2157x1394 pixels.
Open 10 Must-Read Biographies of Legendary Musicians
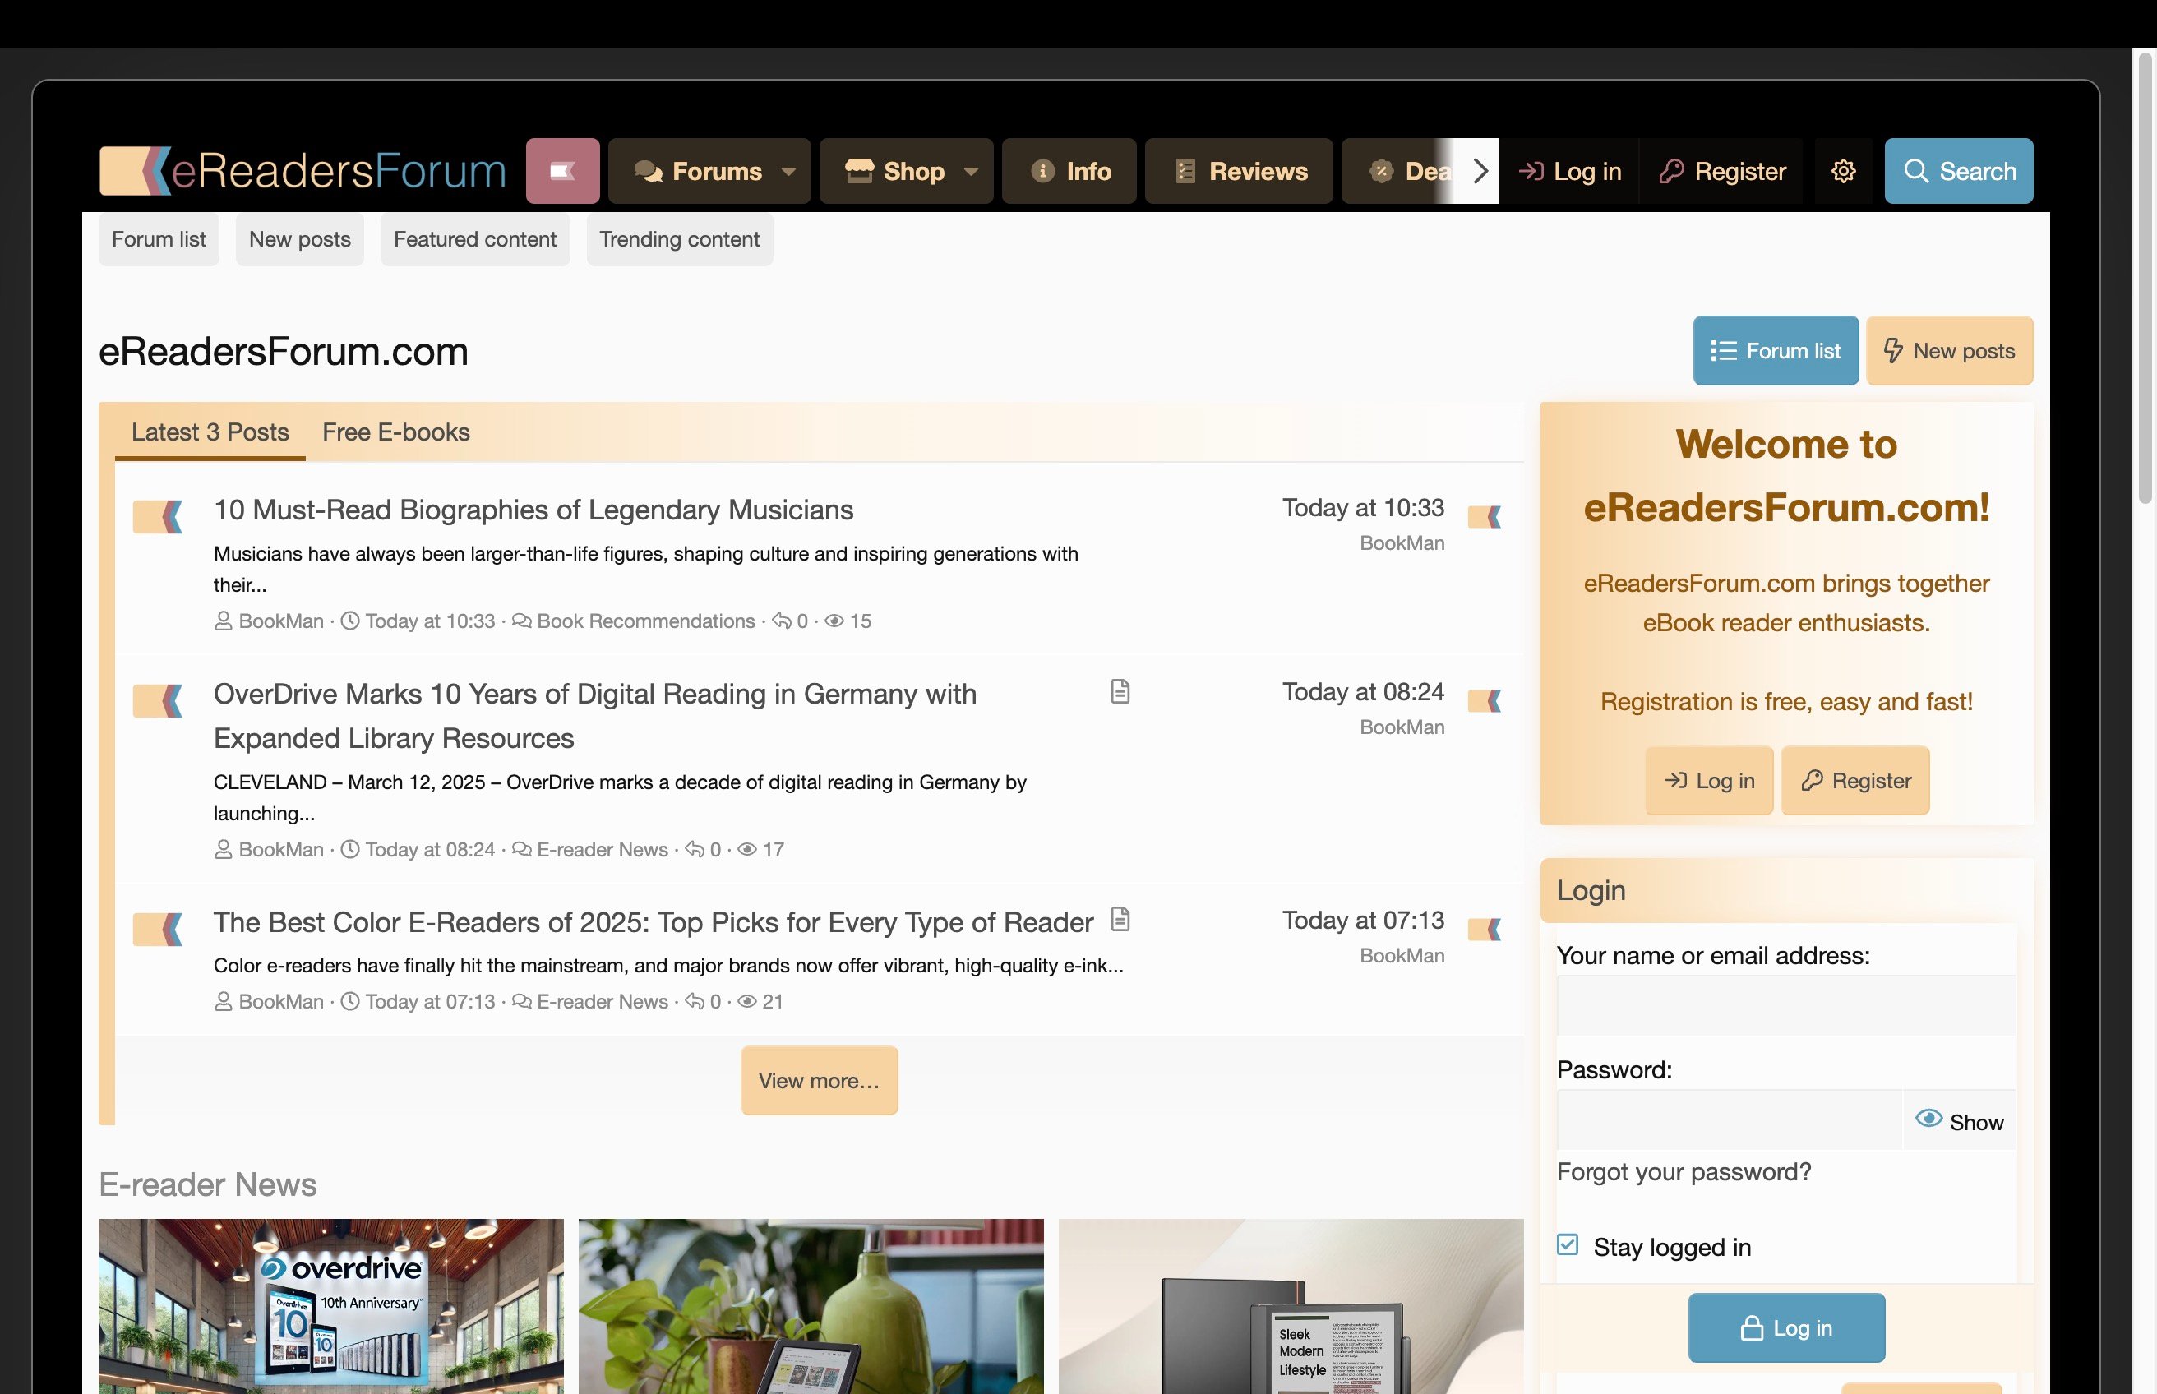point(533,510)
